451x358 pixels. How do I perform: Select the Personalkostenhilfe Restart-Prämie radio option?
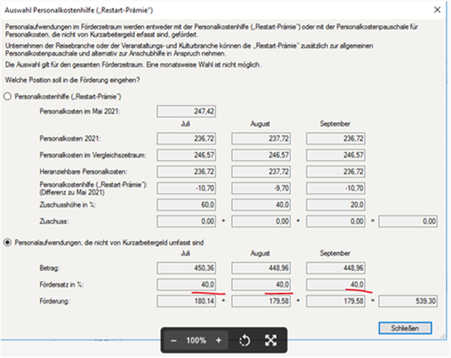7,96
